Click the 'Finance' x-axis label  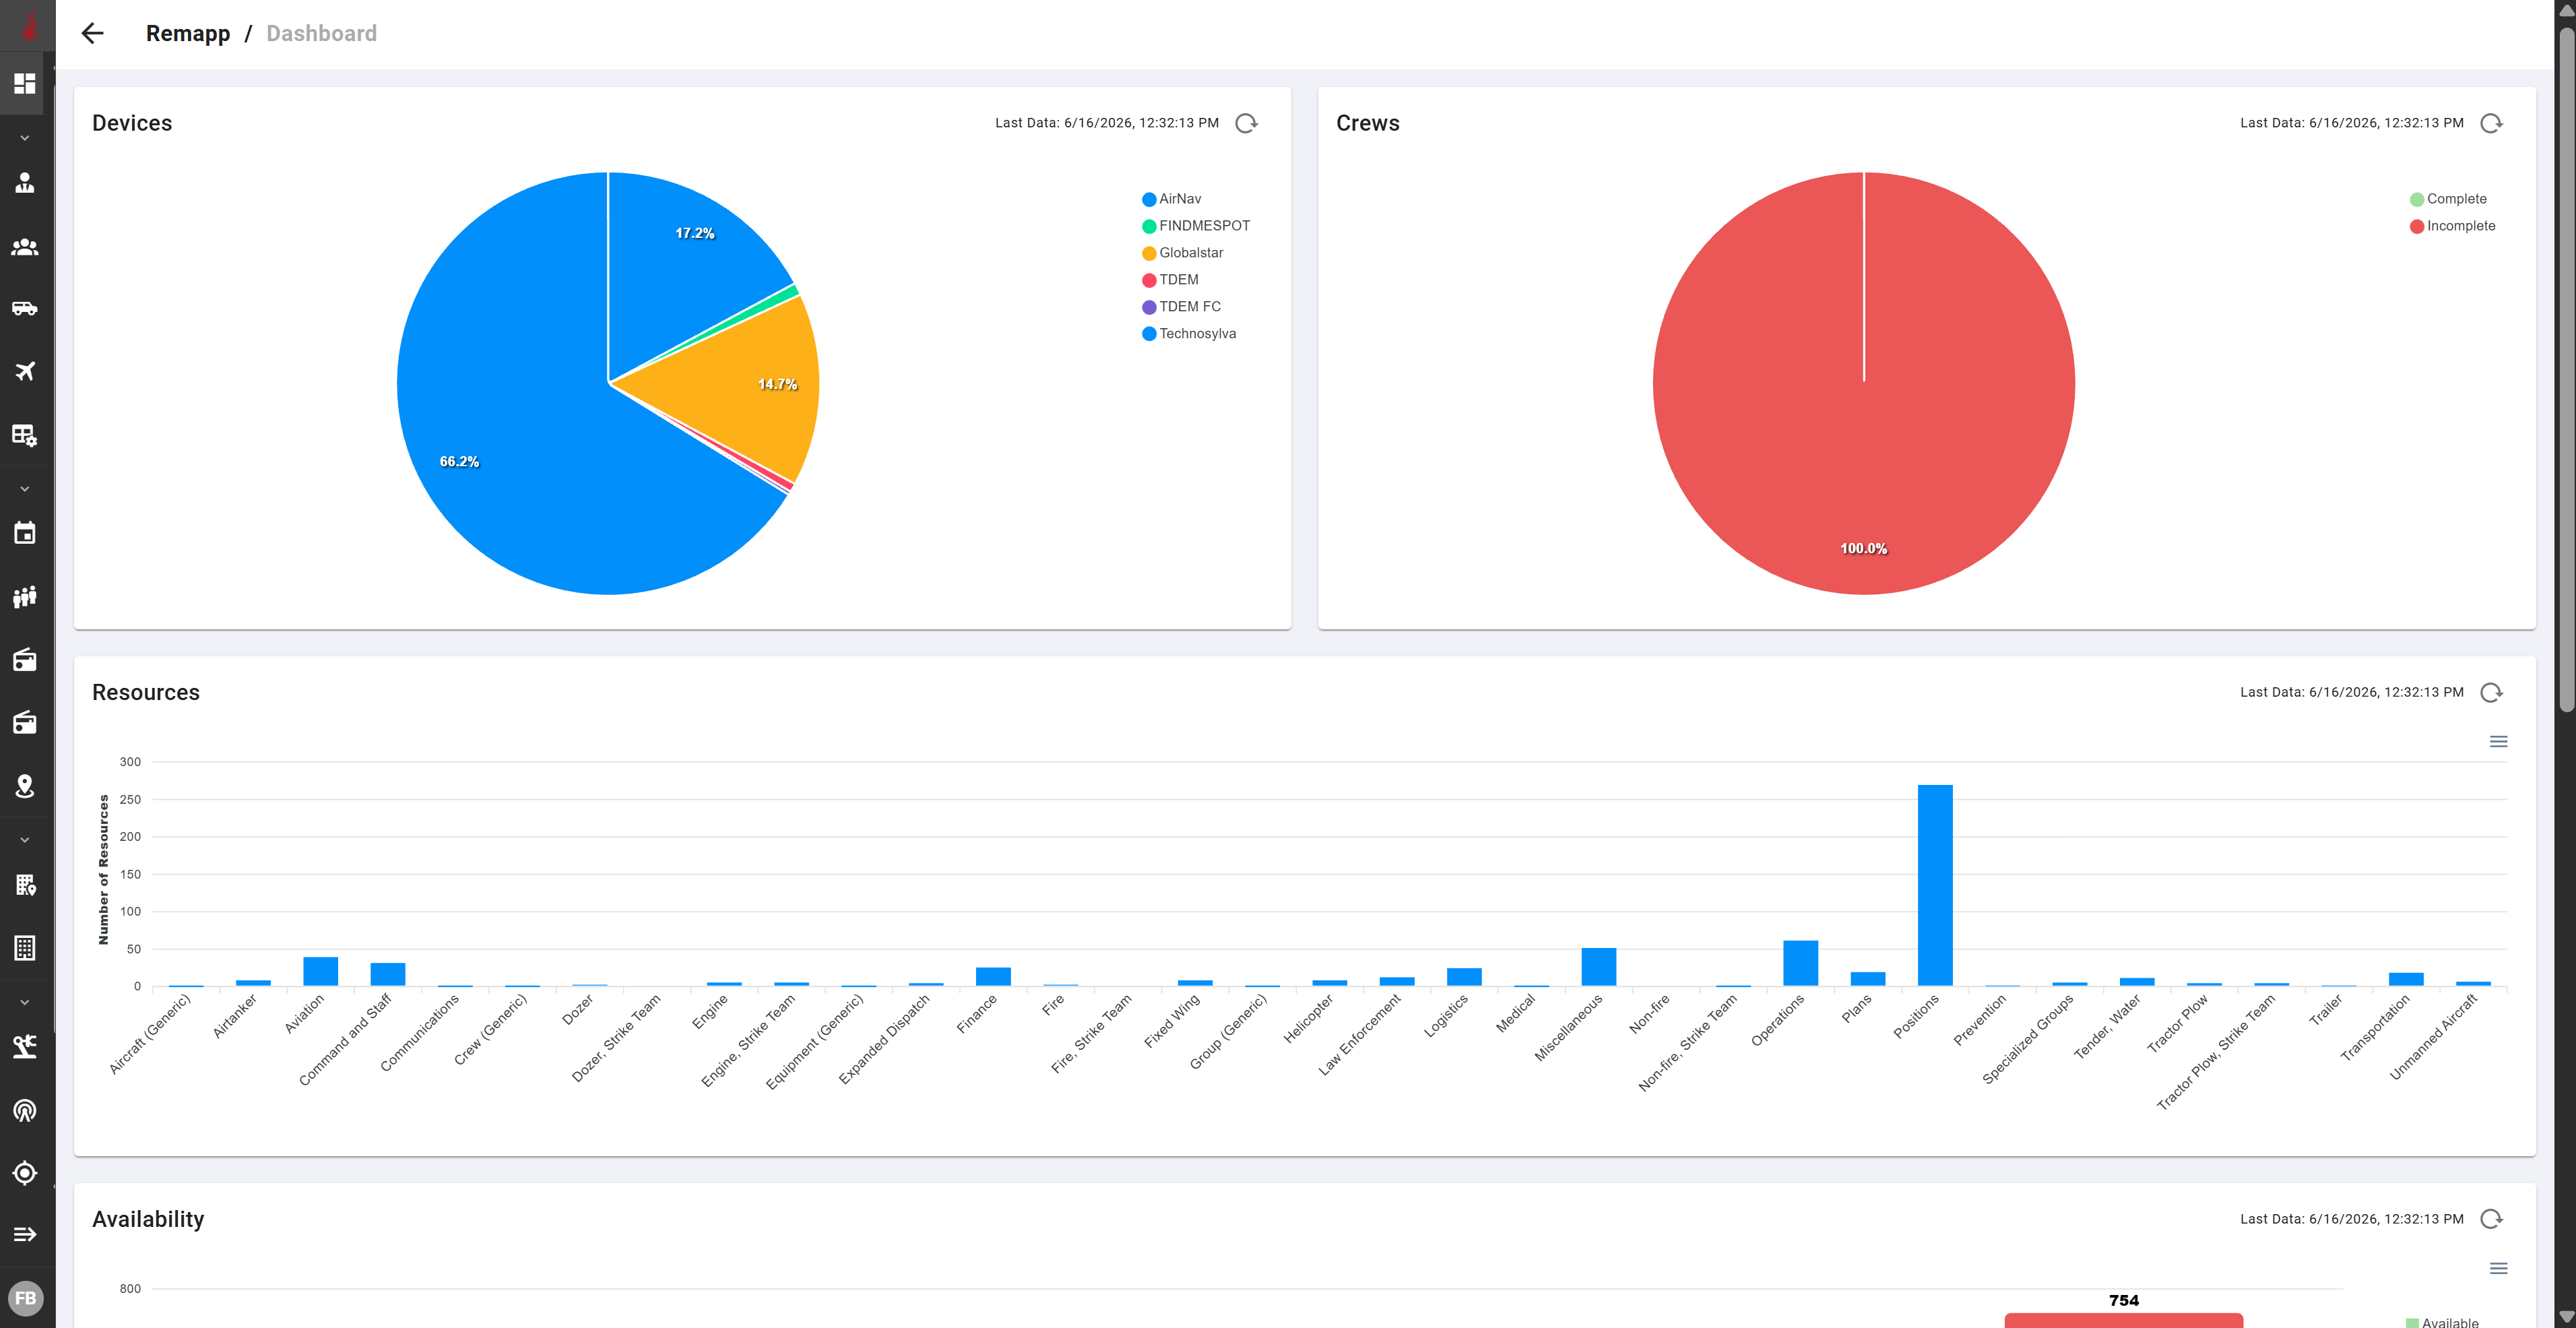pos(976,1014)
